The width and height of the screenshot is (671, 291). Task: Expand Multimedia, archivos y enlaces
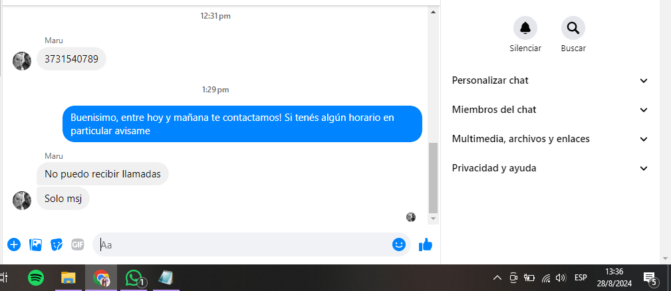(x=550, y=139)
